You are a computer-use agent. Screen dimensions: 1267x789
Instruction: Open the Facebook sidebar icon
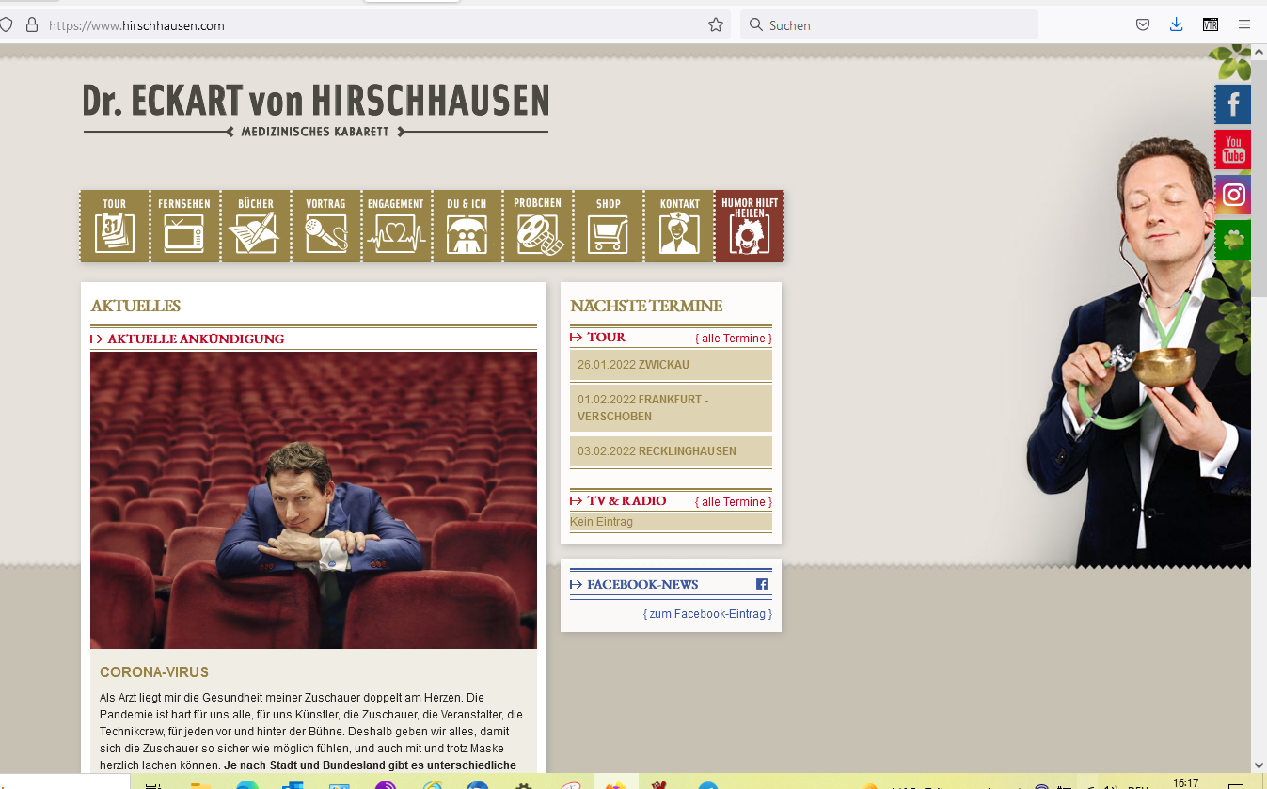[x=1232, y=104]
